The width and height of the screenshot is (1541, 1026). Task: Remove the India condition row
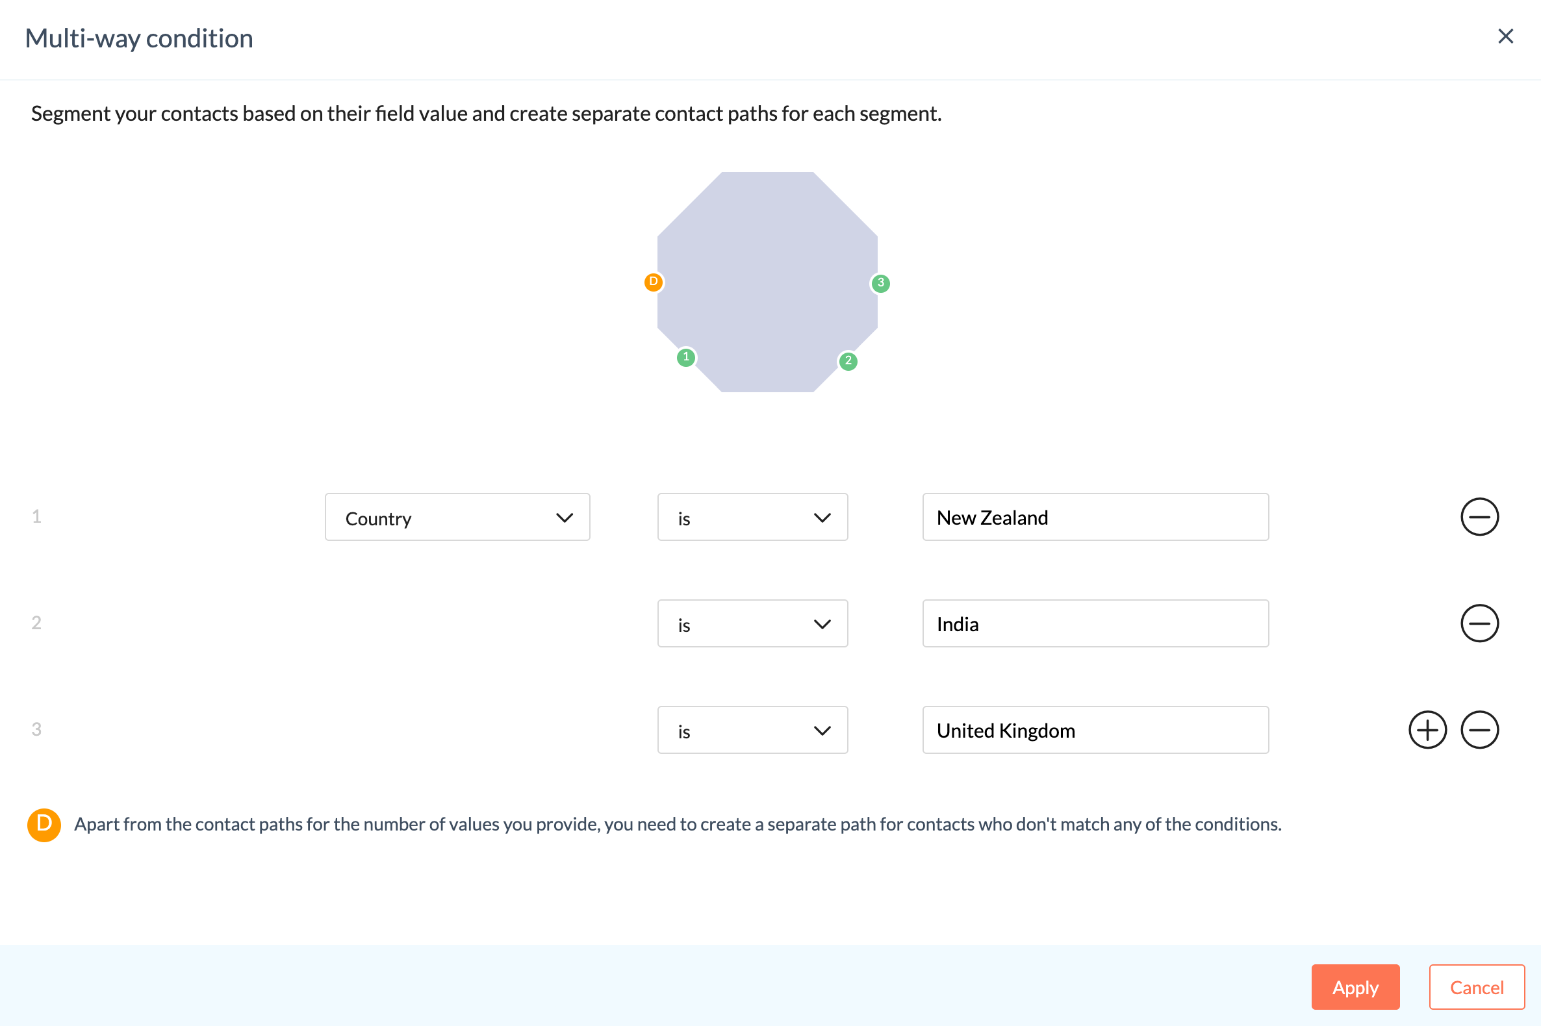(1479, 623)
